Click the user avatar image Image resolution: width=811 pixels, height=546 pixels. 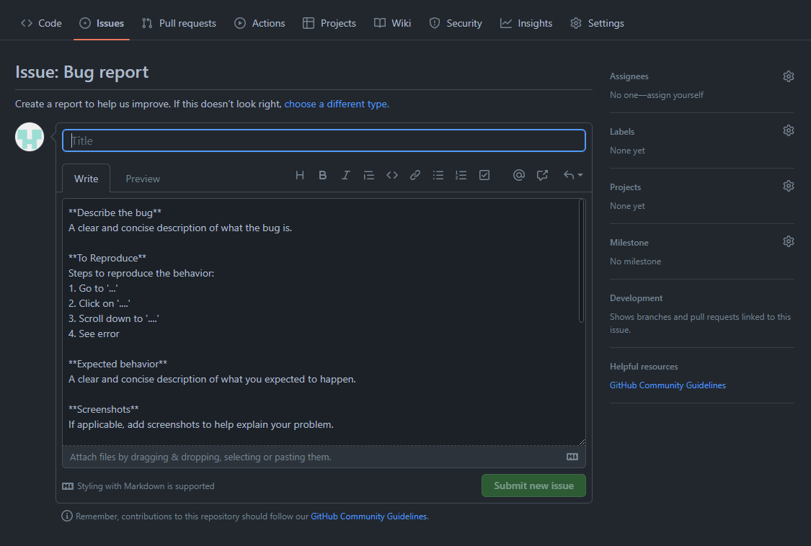(30, 137)
